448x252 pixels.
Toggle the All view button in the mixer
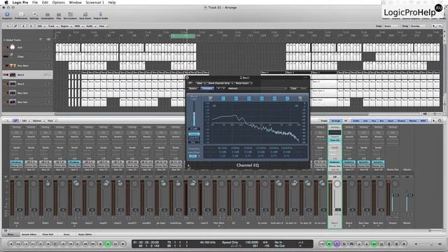(345, 121)
